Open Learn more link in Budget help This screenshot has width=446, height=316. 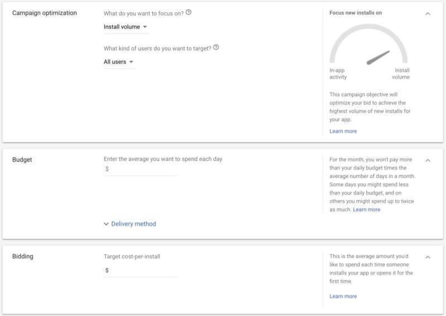366,210
